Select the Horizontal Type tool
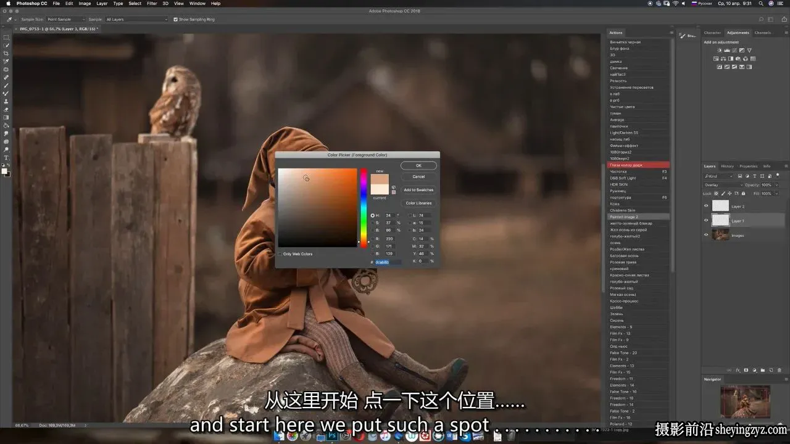This screenshot has width=790, height=444. 6,157
